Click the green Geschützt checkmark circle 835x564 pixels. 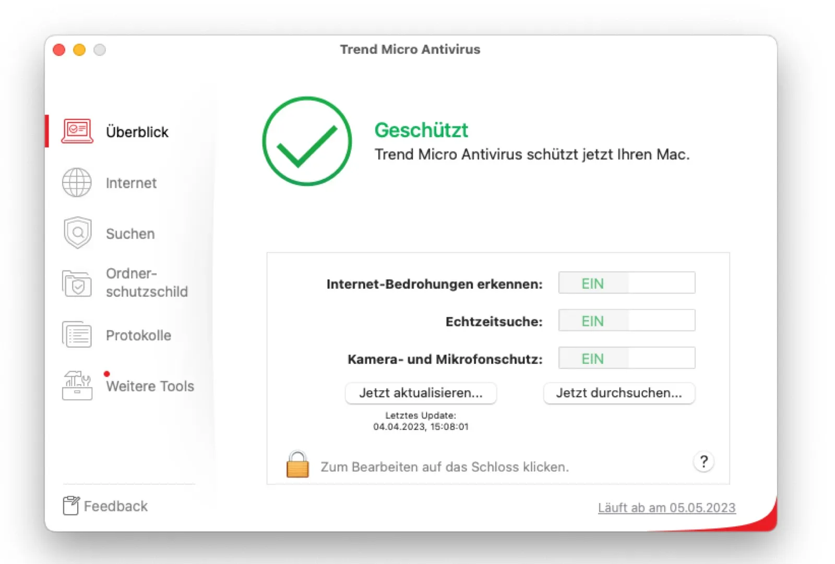tap(308, 142)
